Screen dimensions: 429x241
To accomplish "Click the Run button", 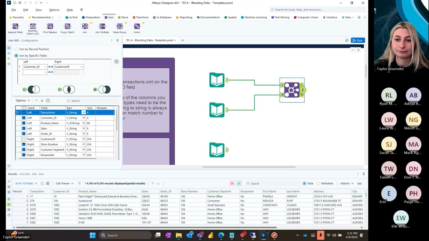I will 358,40.
